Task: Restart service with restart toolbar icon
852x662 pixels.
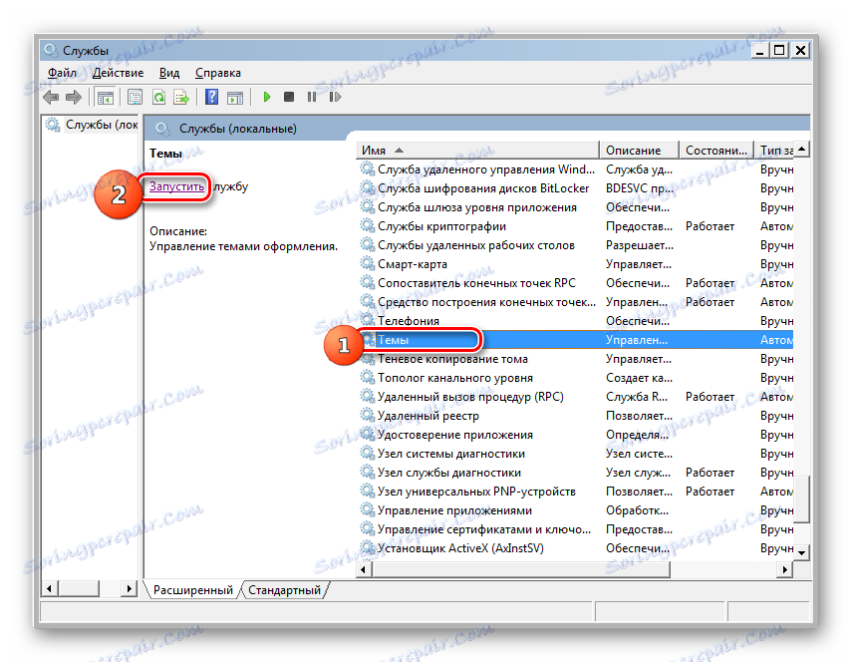Action: (x=335, y=97)
